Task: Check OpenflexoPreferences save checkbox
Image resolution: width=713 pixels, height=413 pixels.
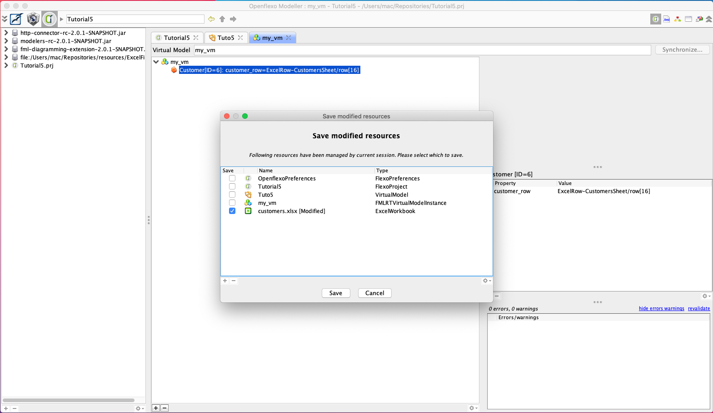Action: 232,178
